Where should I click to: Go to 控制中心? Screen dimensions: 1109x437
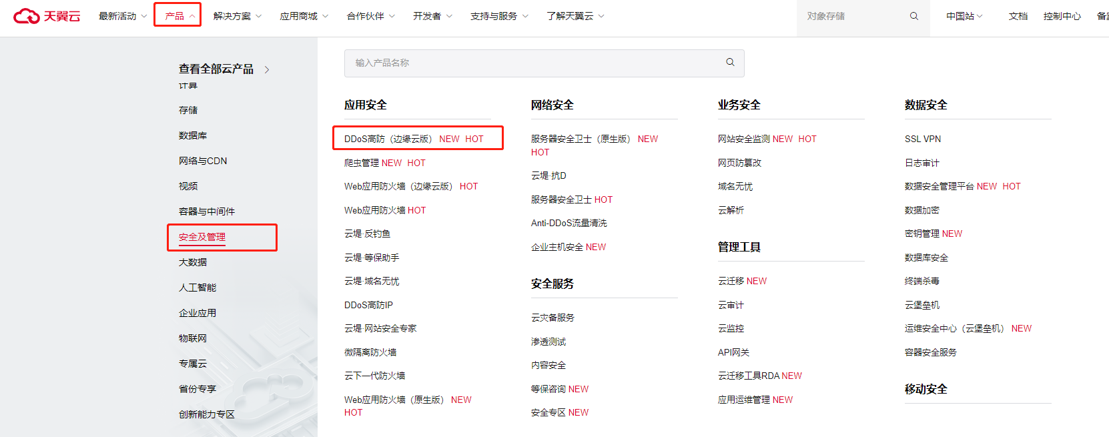1062,16
